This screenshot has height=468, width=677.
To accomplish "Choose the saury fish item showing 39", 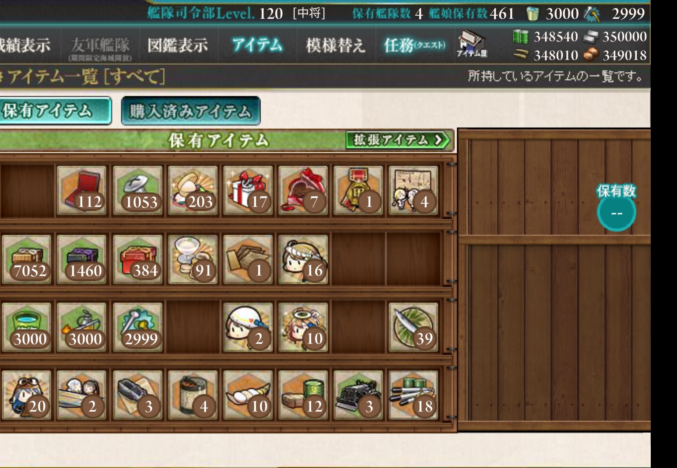I will (x=413, y=327).
